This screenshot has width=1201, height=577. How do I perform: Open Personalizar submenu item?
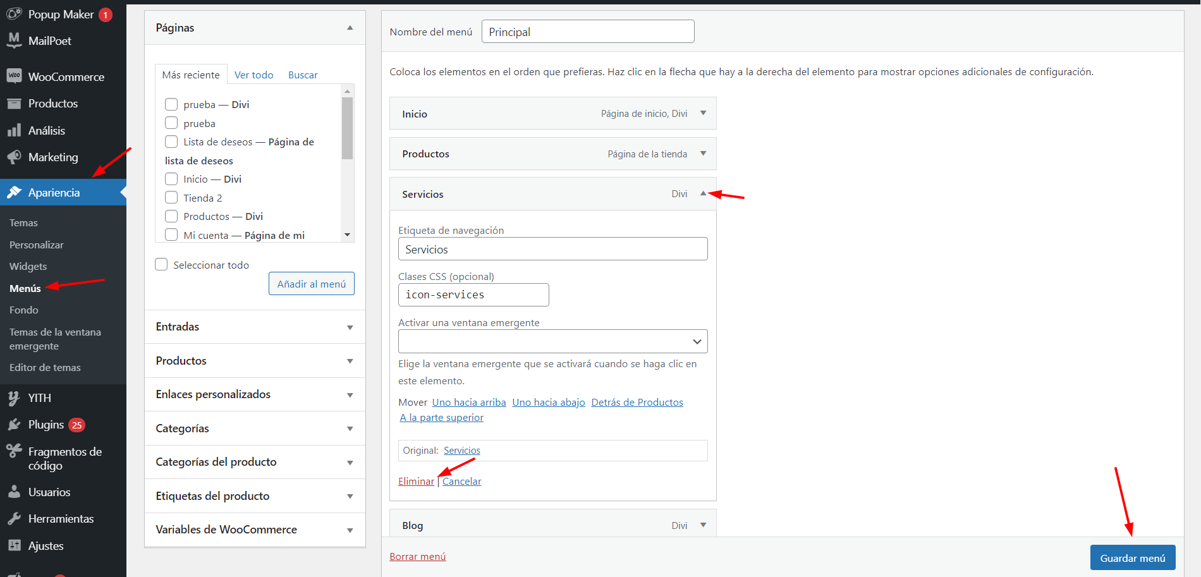(37, 245)
